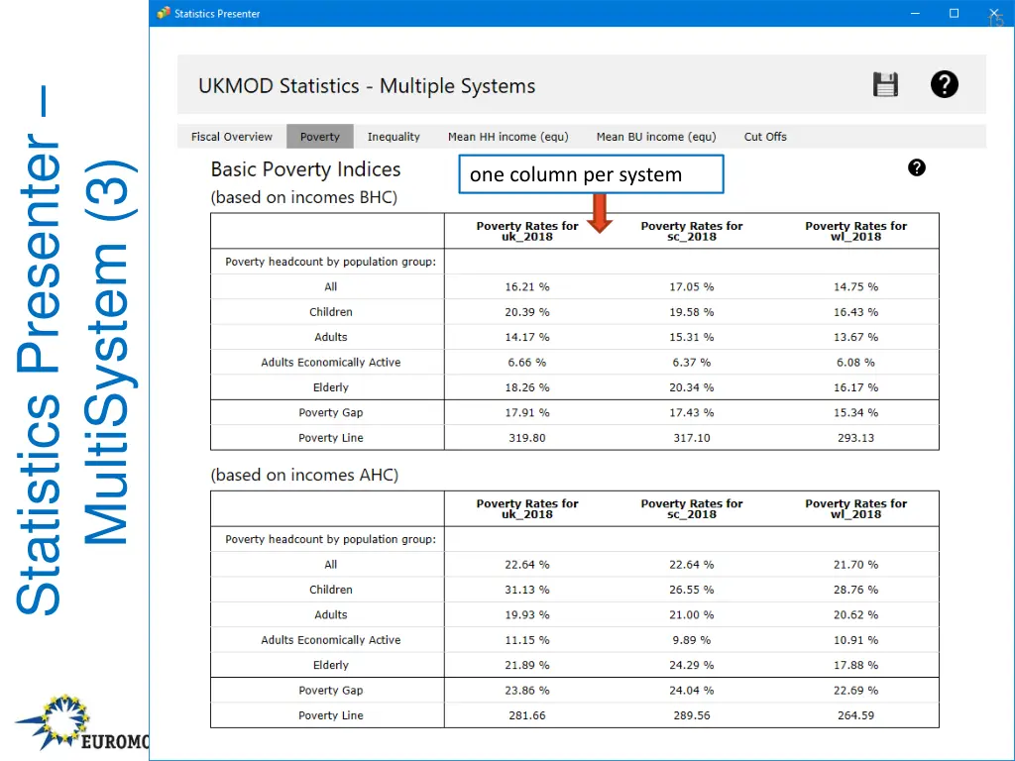Select the 22.69 % cell

(855, 691)
